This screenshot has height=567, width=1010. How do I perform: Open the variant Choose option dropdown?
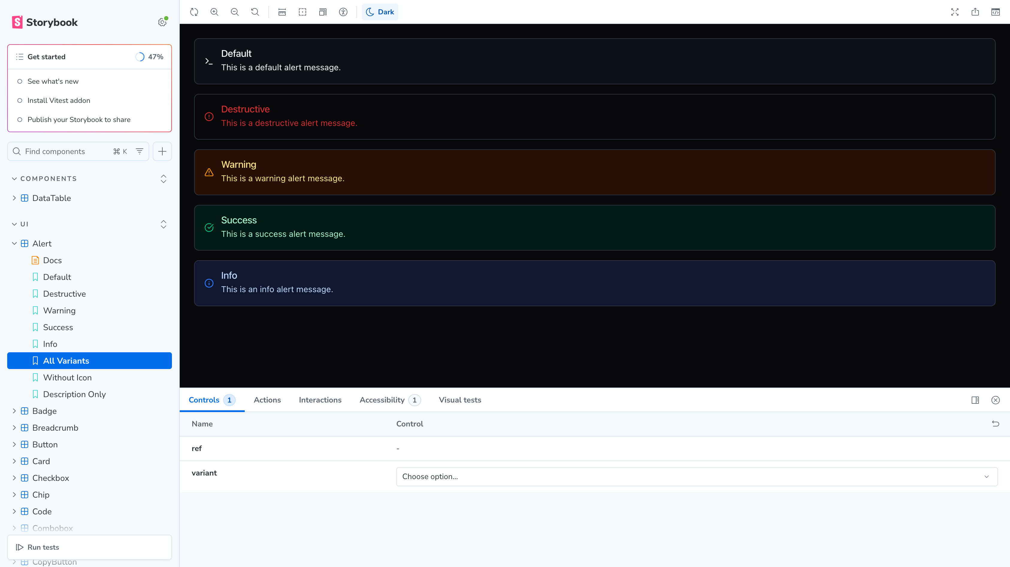tap(696, 477)
